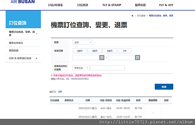Screen dimensions: 195x125
Task: Click the 訂位號碼 column header
Action: pos(55,100)
